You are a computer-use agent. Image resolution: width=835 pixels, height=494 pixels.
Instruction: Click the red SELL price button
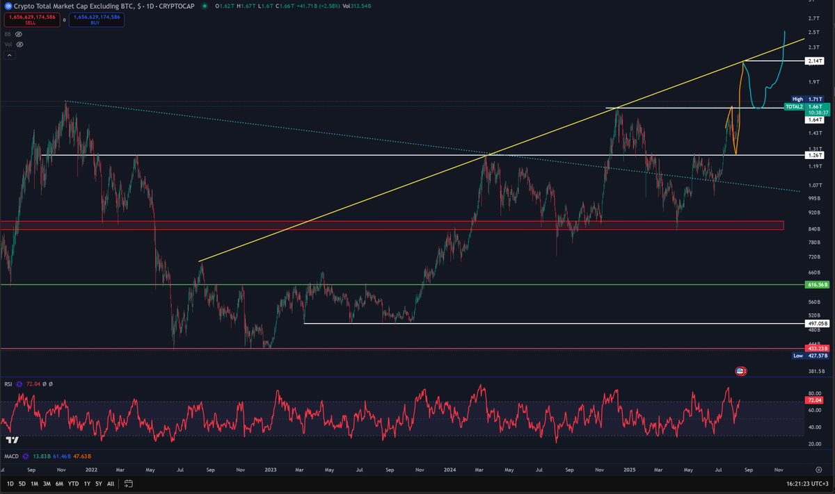click(31, 19)
